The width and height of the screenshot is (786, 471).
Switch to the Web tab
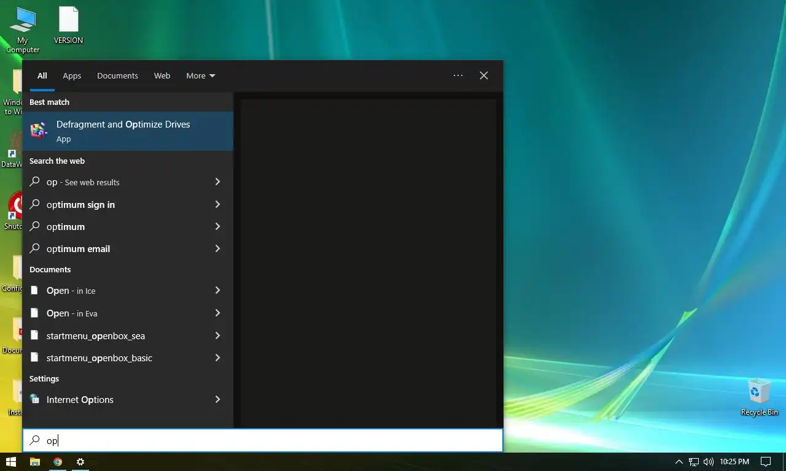(x=162, y=75)
